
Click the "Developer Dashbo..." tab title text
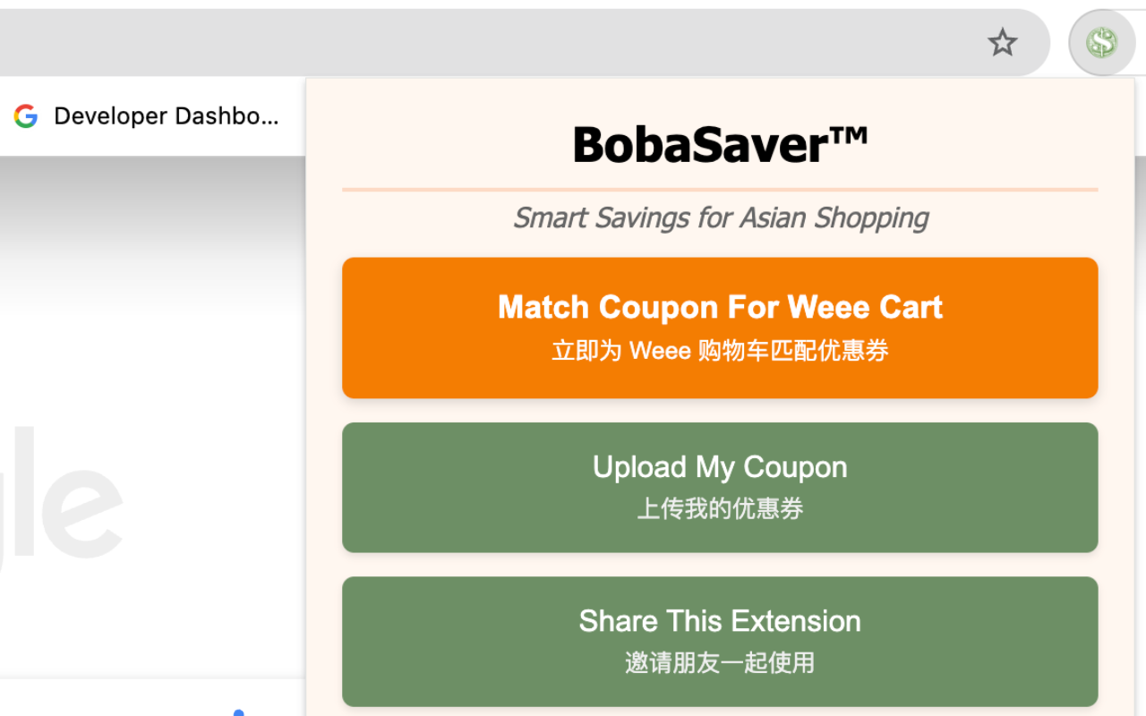tap(167, 115)
